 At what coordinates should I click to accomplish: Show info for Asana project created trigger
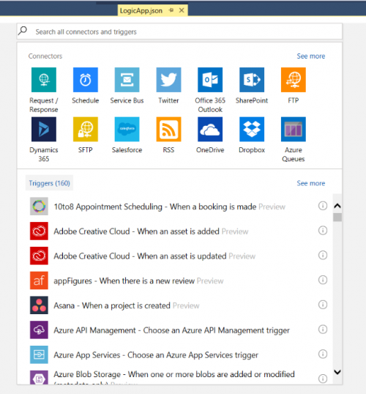point(323,305)
